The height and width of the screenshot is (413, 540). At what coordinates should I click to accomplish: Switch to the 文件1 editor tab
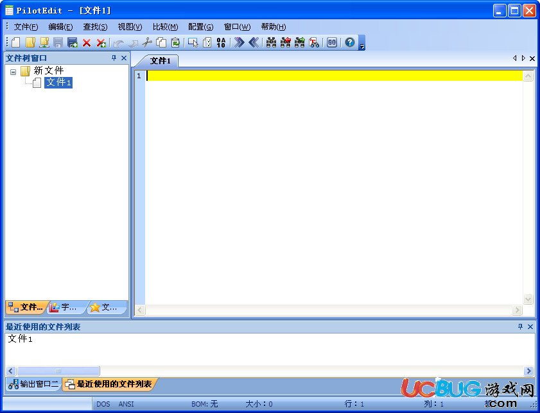pyautogui.click(x=161, y=61)
